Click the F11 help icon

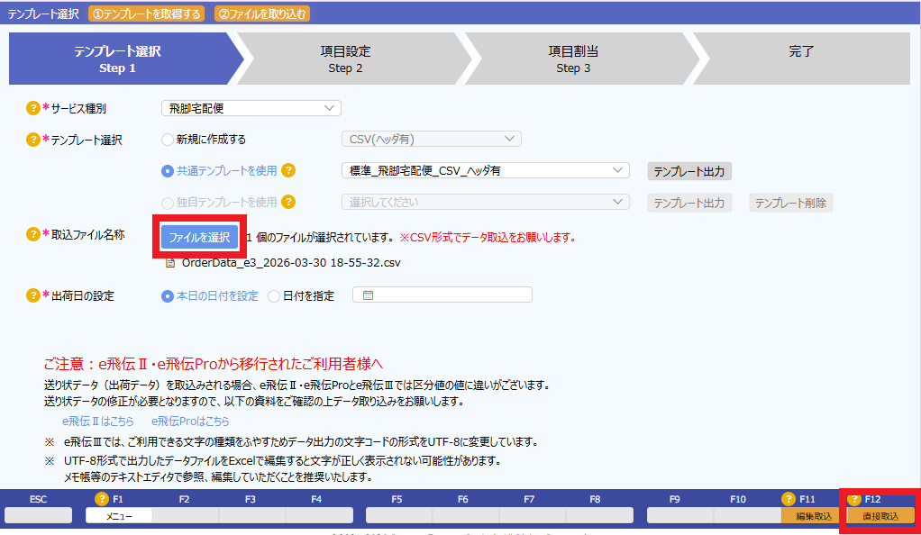coord(788,499)
